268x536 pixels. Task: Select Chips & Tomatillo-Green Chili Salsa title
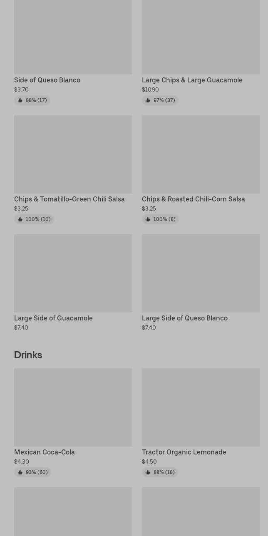[69, 199]
